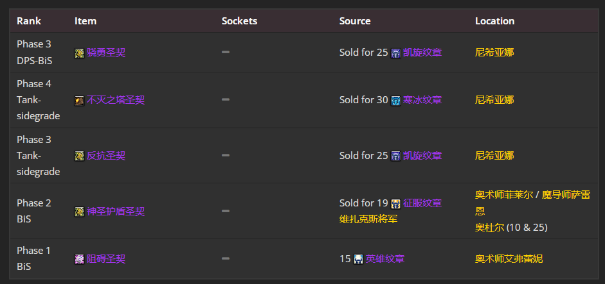605x284 pixels.
Task: Open the 奥术师艾弗蕾妮 vendor link
Action: point(509,259)
